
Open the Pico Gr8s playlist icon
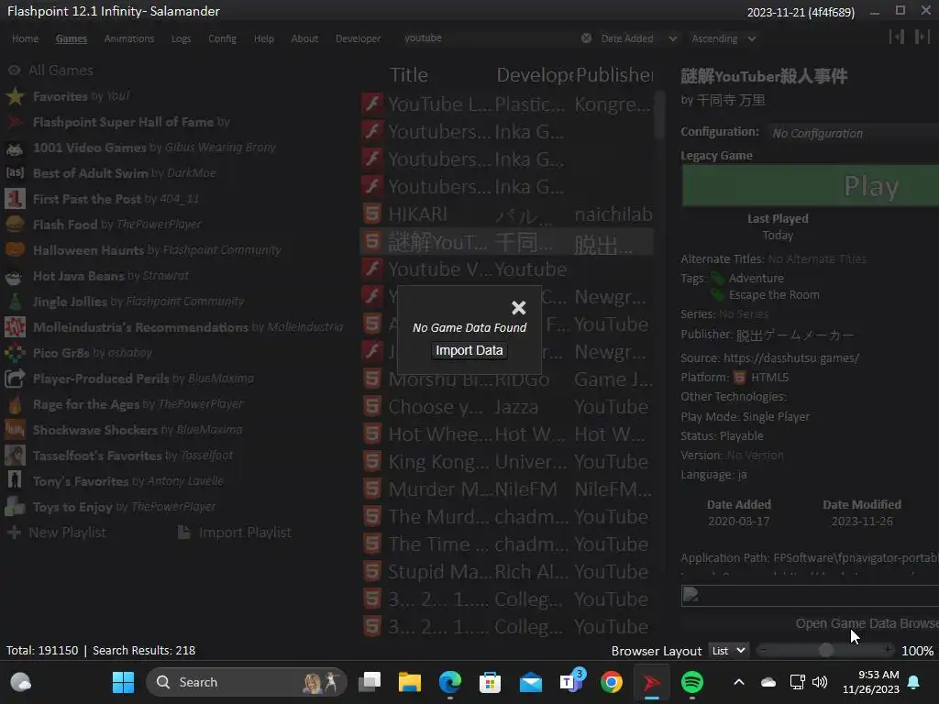[15, 353]
